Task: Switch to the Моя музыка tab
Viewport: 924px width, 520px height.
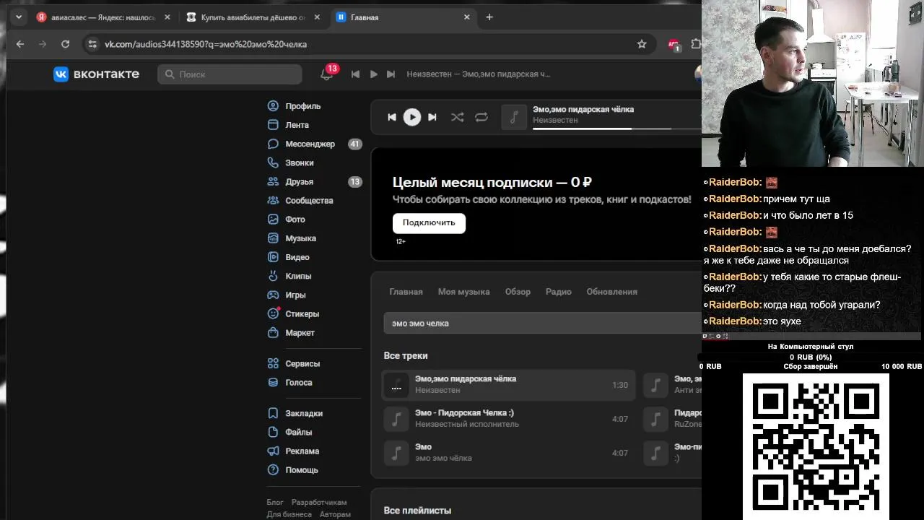Action: 463,292
